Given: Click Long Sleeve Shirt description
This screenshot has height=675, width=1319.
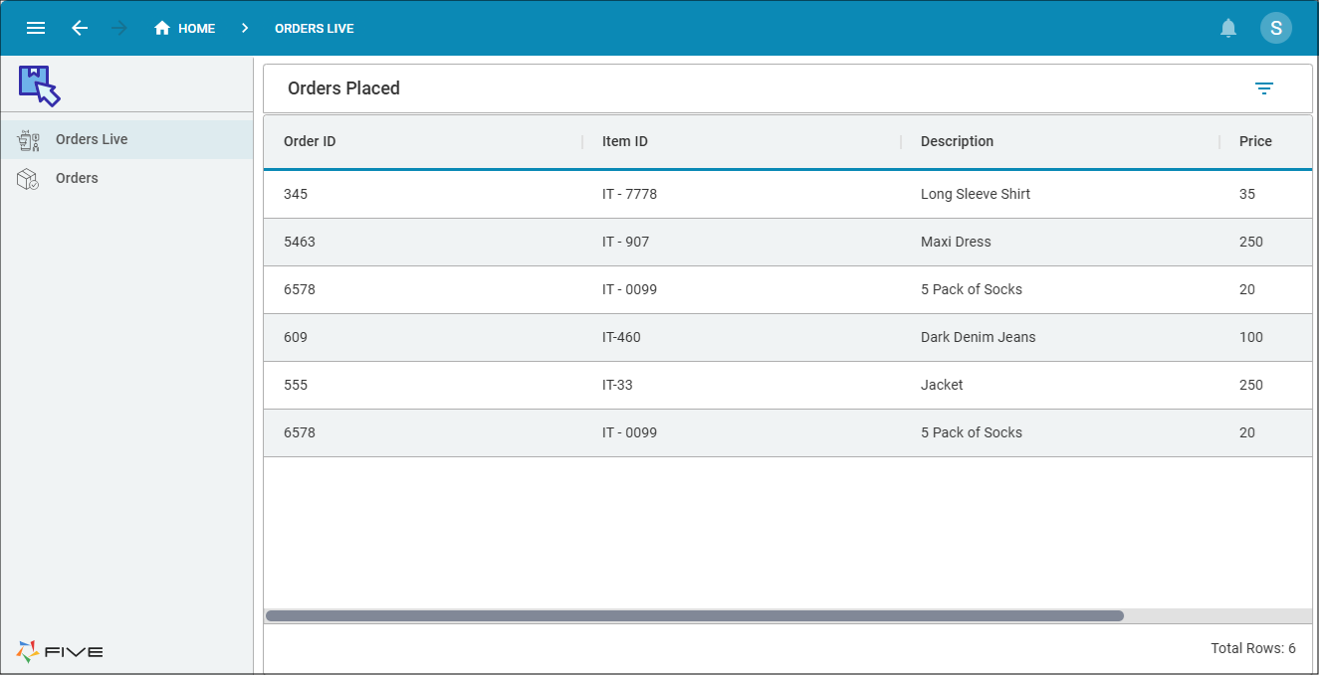Looking at the screenshot, I should [976, 194].
